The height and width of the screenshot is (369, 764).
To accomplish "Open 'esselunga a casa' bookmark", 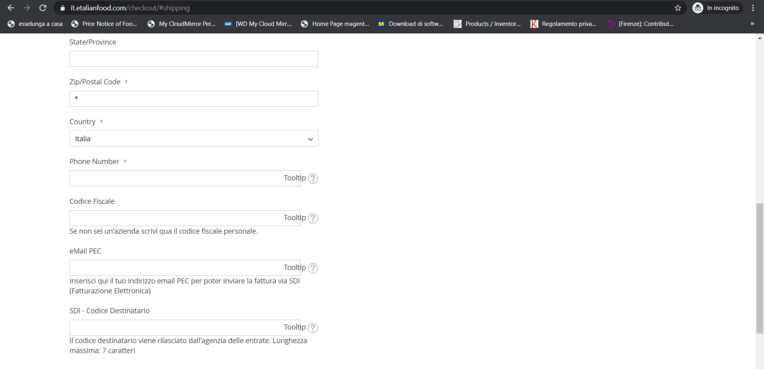I will click(35, 24).
